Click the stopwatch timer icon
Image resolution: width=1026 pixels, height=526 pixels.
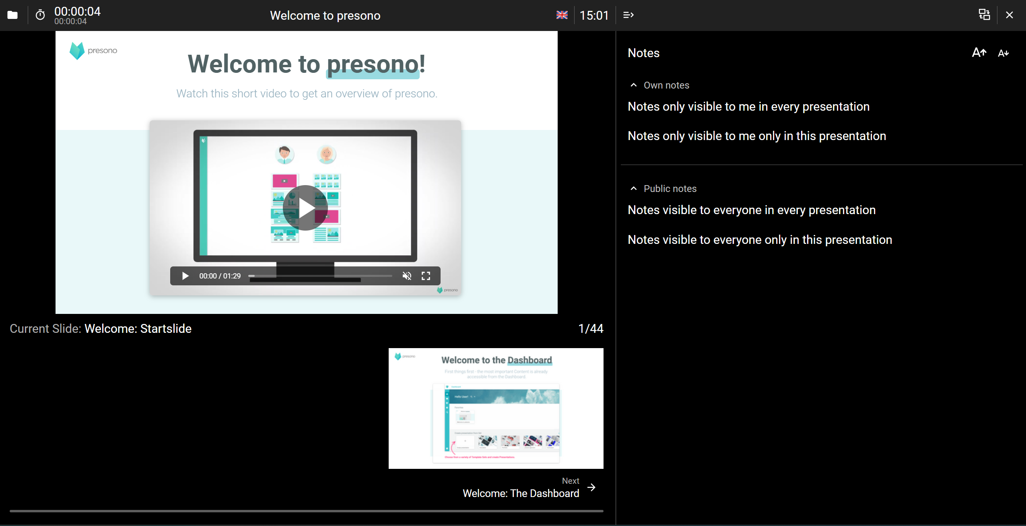[40, 15]
